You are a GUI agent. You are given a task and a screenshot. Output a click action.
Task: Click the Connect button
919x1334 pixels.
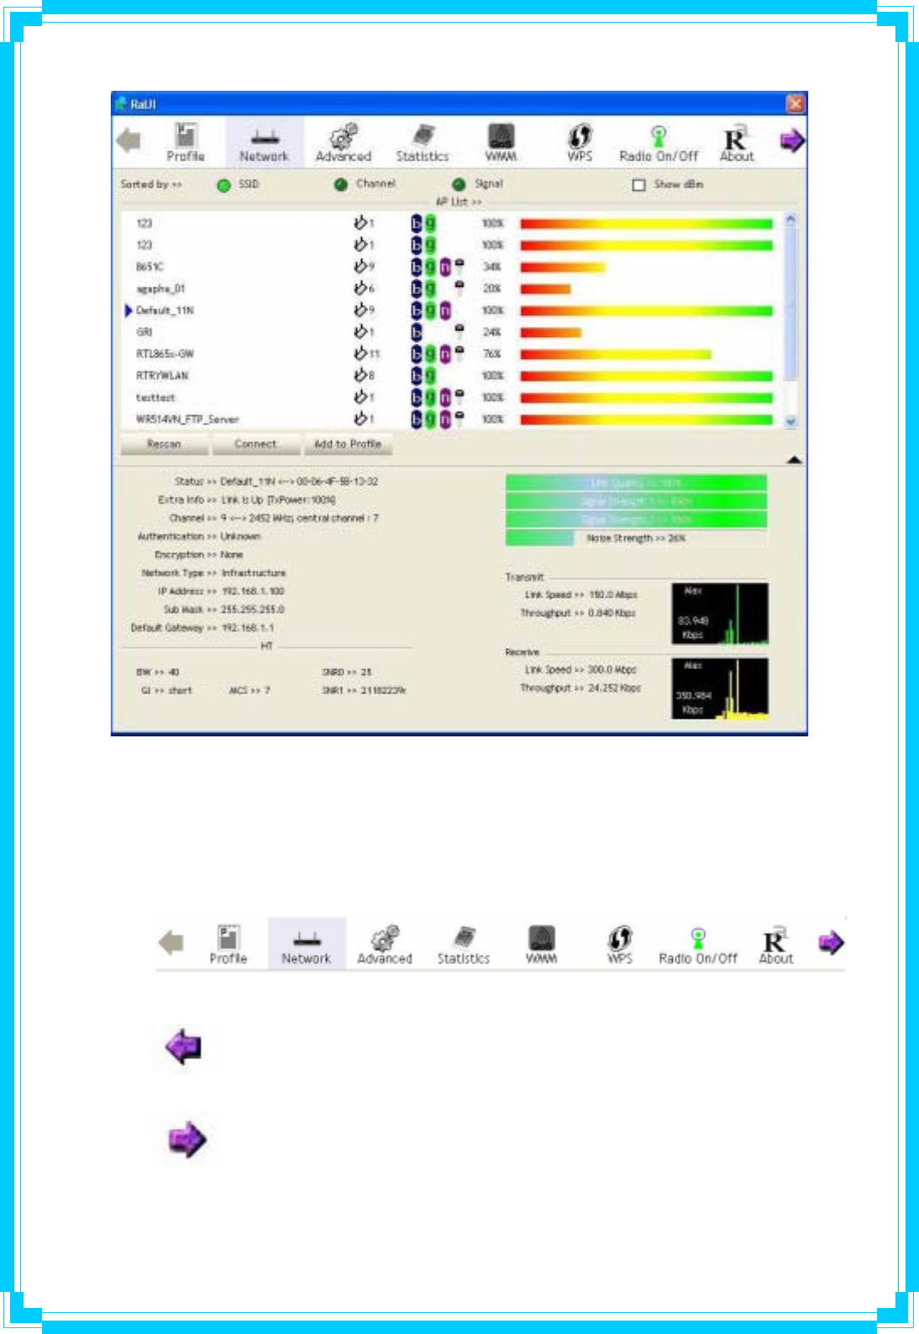[255, 444]
